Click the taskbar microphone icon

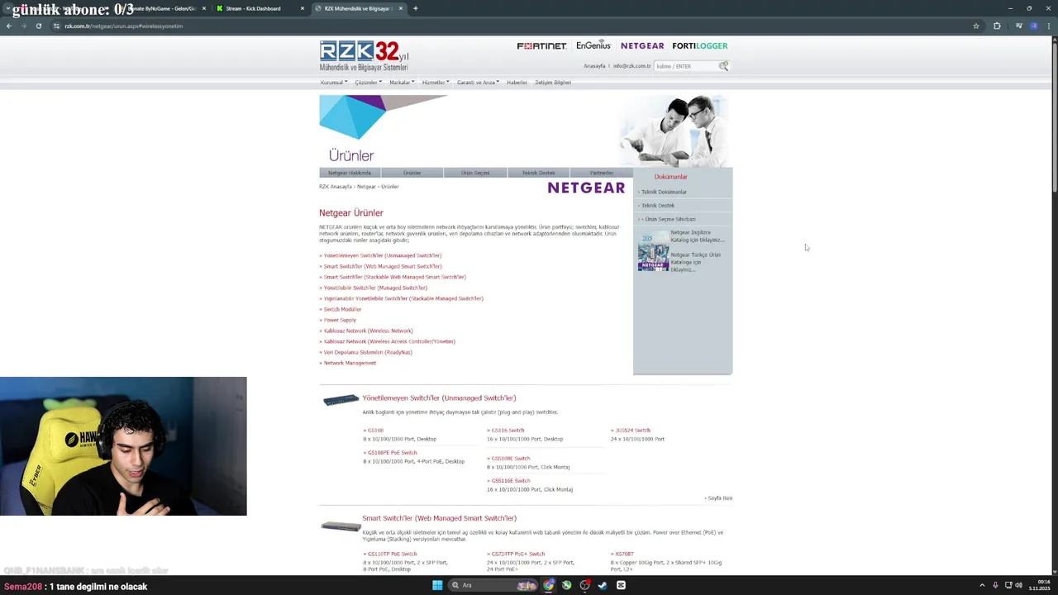pyautogui.click(x=995, y=585)
